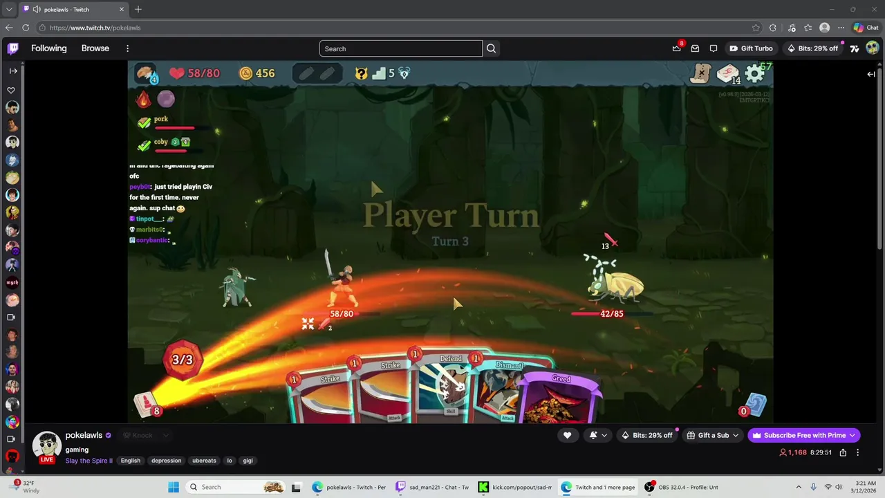Click green checkmark beside coby

click(x=144, y=145)
